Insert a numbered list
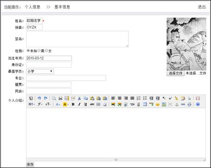This screenshot has width=211, height=168. [x=139, y=98]
